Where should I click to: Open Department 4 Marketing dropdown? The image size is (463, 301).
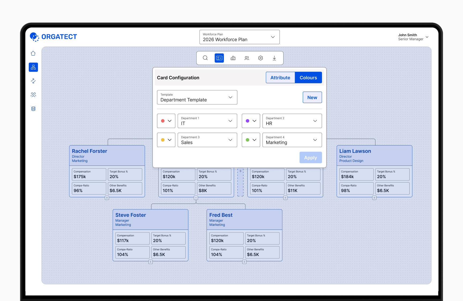point(292,140)
